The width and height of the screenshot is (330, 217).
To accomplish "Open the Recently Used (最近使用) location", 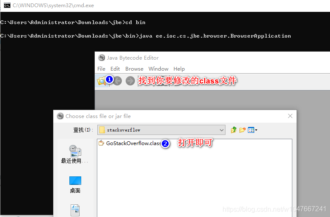I will click(x=75, y=154).
